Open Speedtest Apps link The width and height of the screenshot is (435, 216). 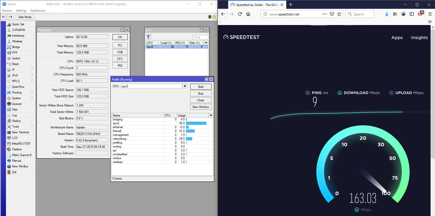(397, 37)
